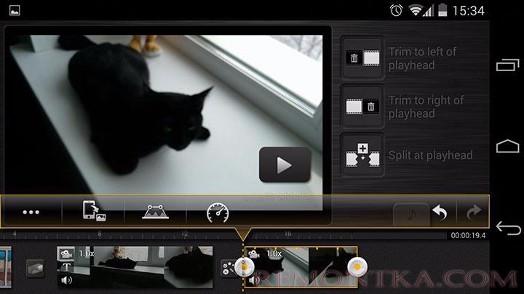524x294 pixels.
Task: Open the speed control gauge
Action: tap(218, 213)
